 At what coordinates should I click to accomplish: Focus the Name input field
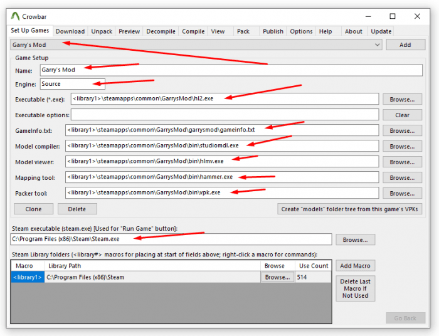[231, 70]
